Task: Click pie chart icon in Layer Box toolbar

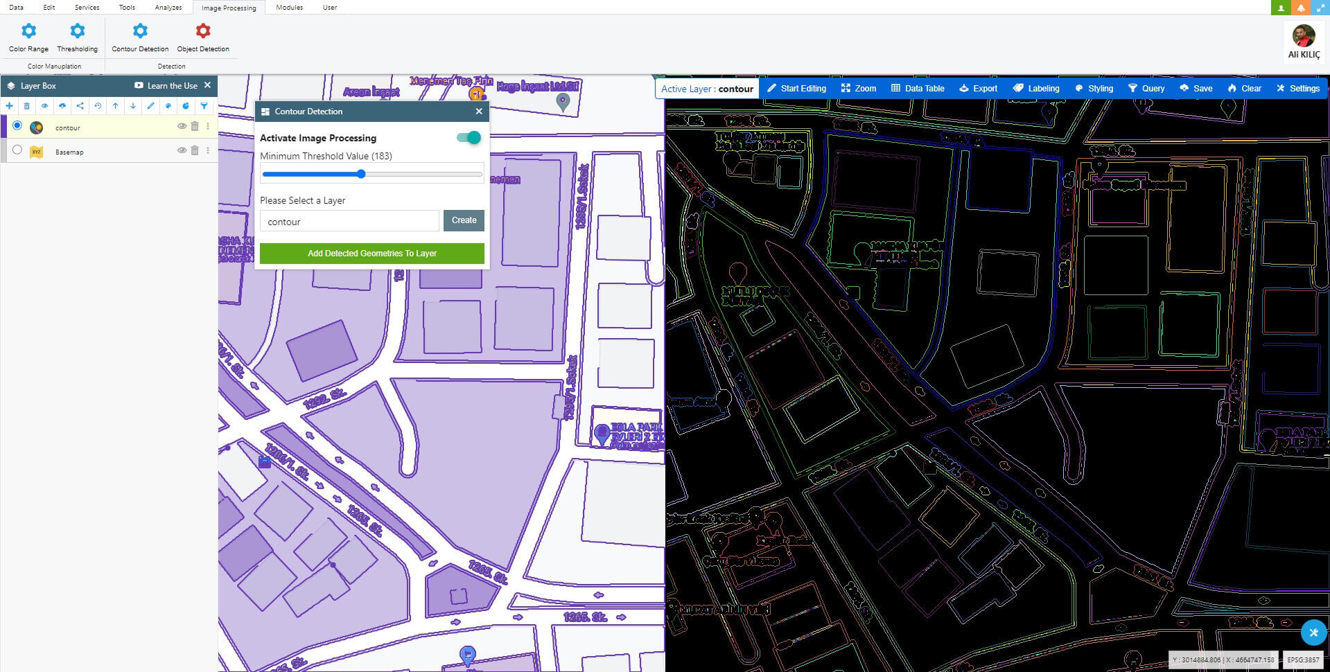Action: (x=186, y=106)
